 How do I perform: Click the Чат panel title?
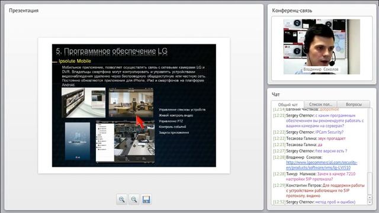coord(275,95)
